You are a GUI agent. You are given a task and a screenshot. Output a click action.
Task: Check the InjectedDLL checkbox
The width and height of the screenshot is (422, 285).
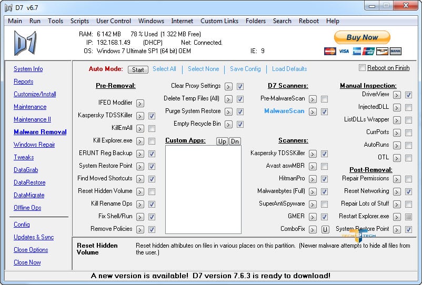tap(408, 108)
